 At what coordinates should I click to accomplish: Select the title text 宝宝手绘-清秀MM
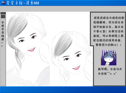click(23, 3)
